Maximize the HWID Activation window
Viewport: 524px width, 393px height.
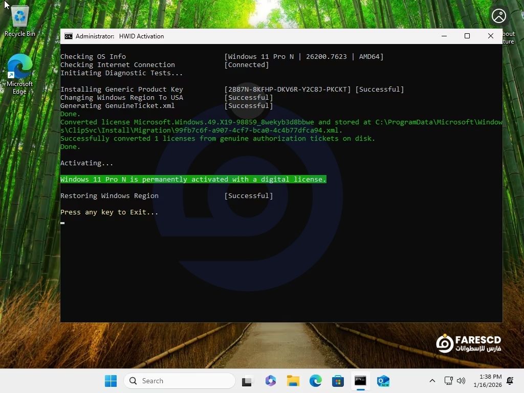click(x=467, y=36)
